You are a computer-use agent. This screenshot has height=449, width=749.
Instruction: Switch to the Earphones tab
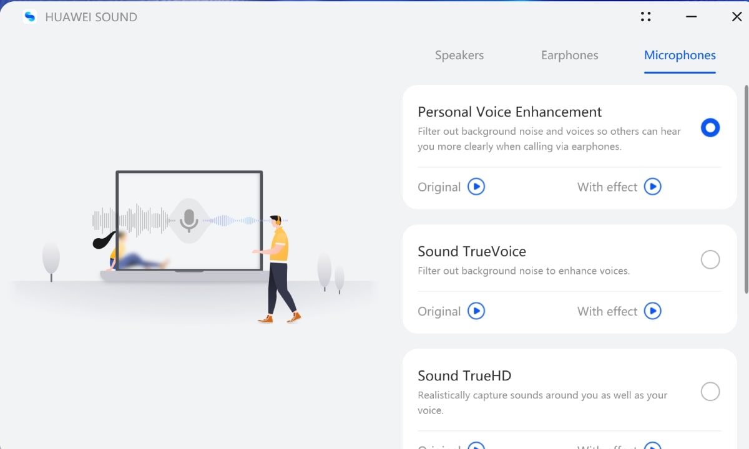coord(570,55)
